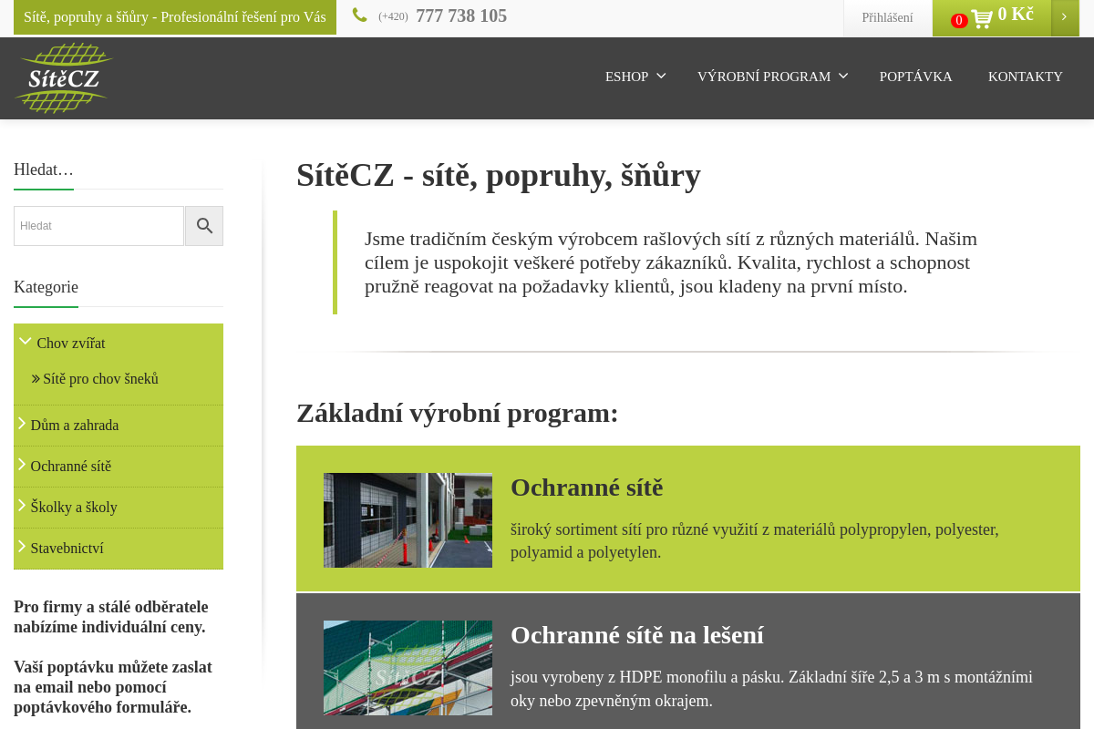Open Sítě pro chov šneků subcategory
Screen dimensions: 1094x729
click(100, 378)
